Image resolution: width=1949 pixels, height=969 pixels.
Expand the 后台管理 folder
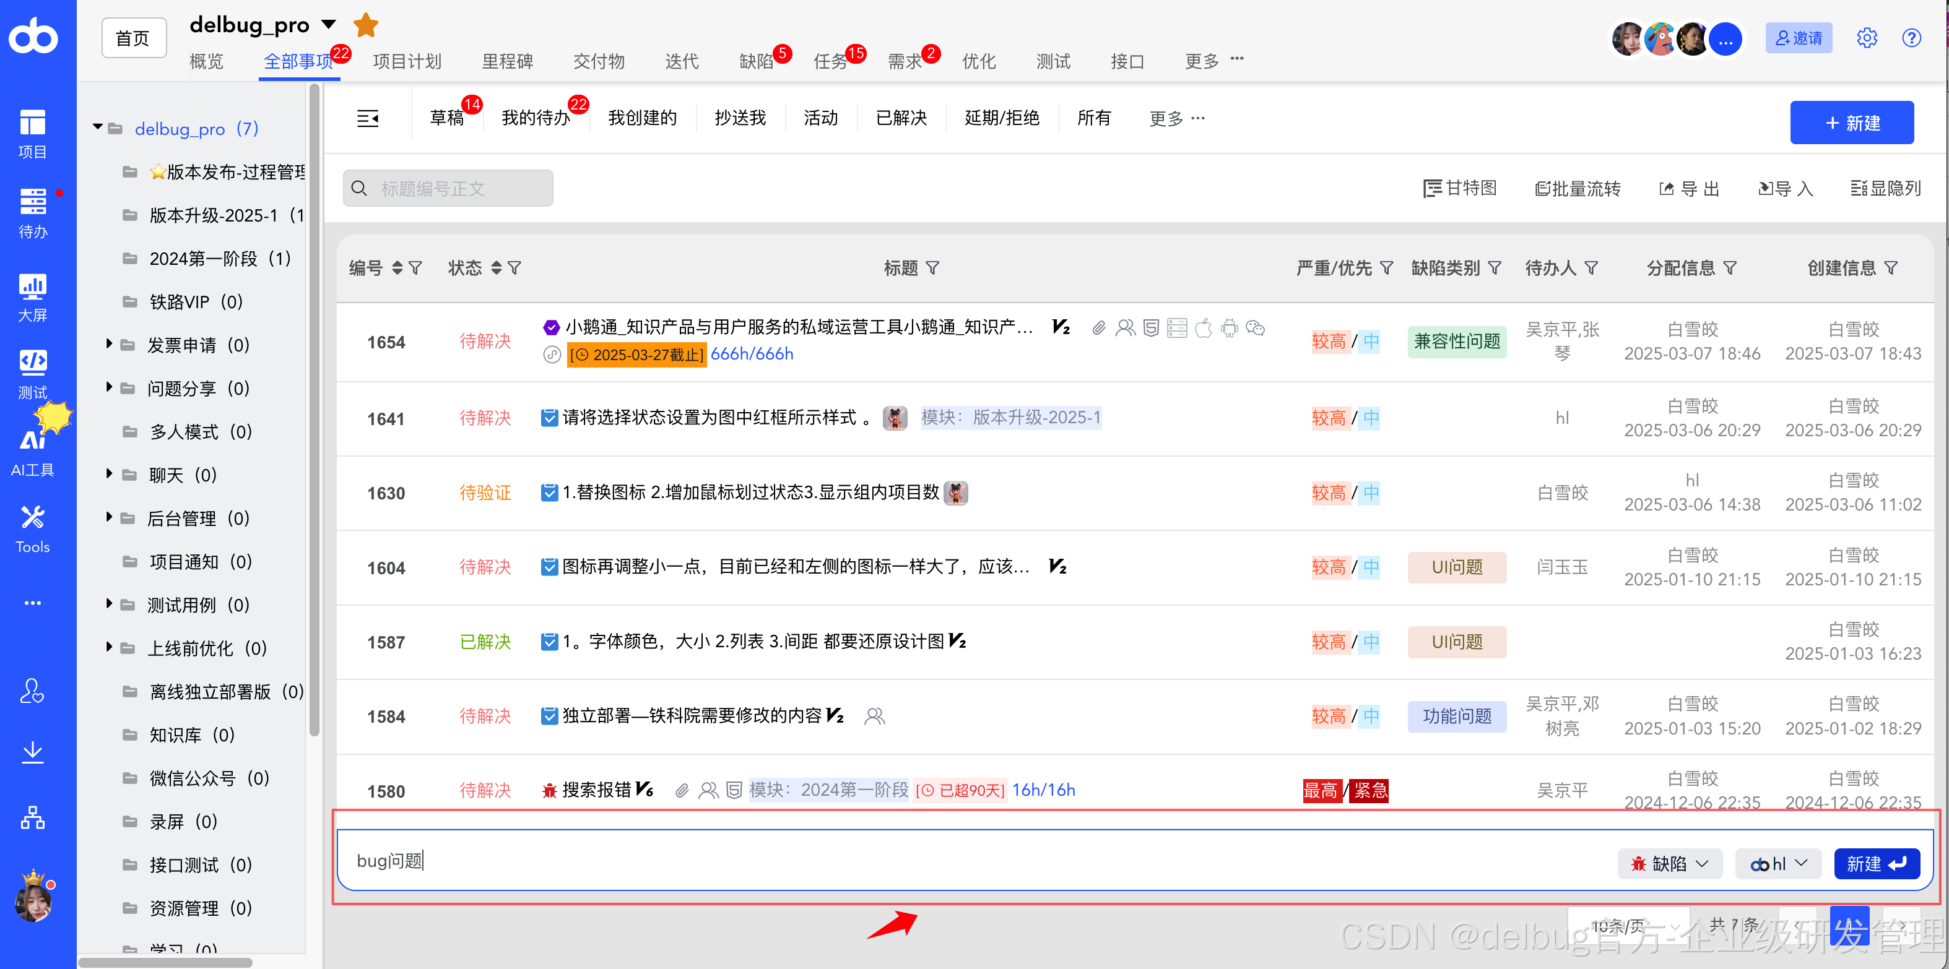click(109, 517)
